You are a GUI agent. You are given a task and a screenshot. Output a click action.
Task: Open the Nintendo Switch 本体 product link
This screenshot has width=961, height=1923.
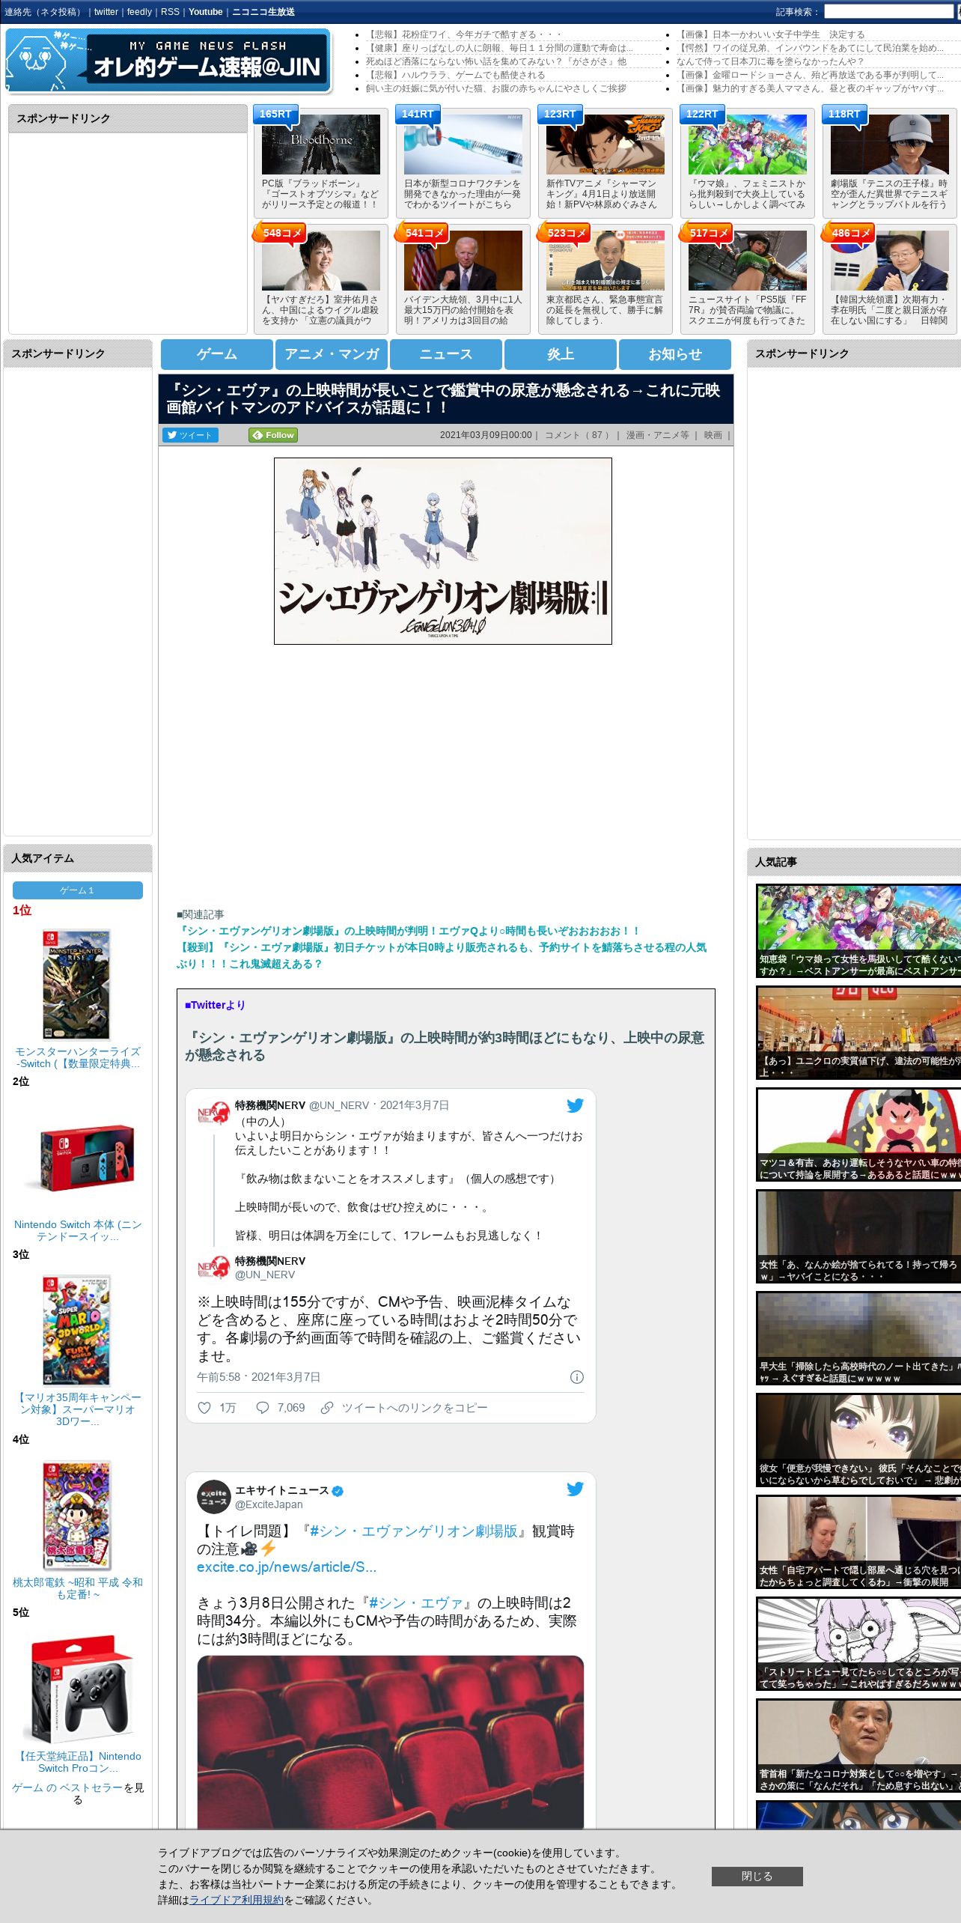pos(78,1230)
